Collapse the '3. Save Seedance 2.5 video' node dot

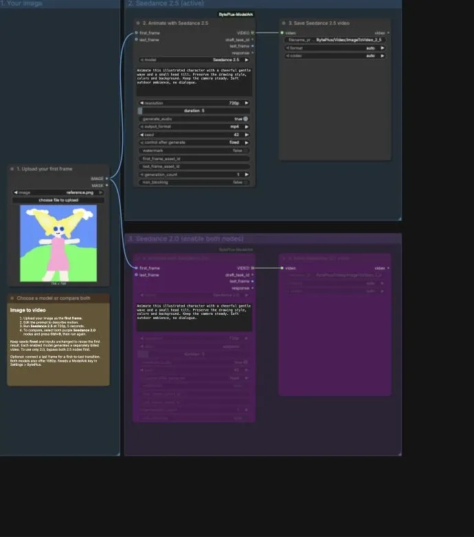pos(284,23)
